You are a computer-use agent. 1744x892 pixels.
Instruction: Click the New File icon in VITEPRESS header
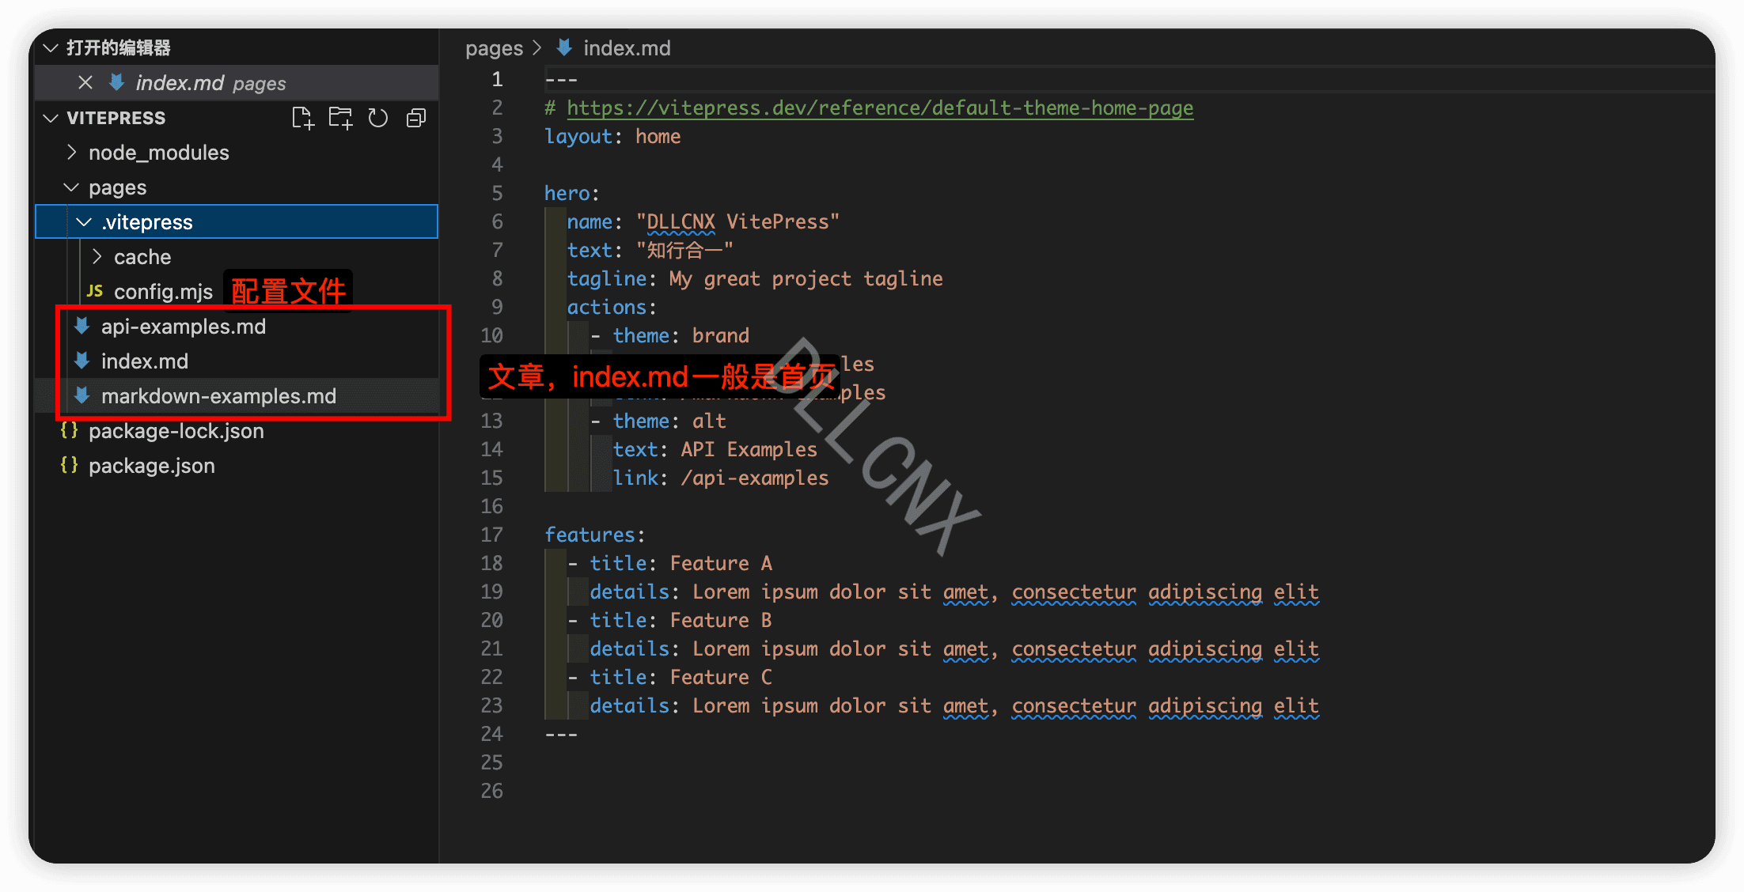pyautogui.click(x=302, y=118)
